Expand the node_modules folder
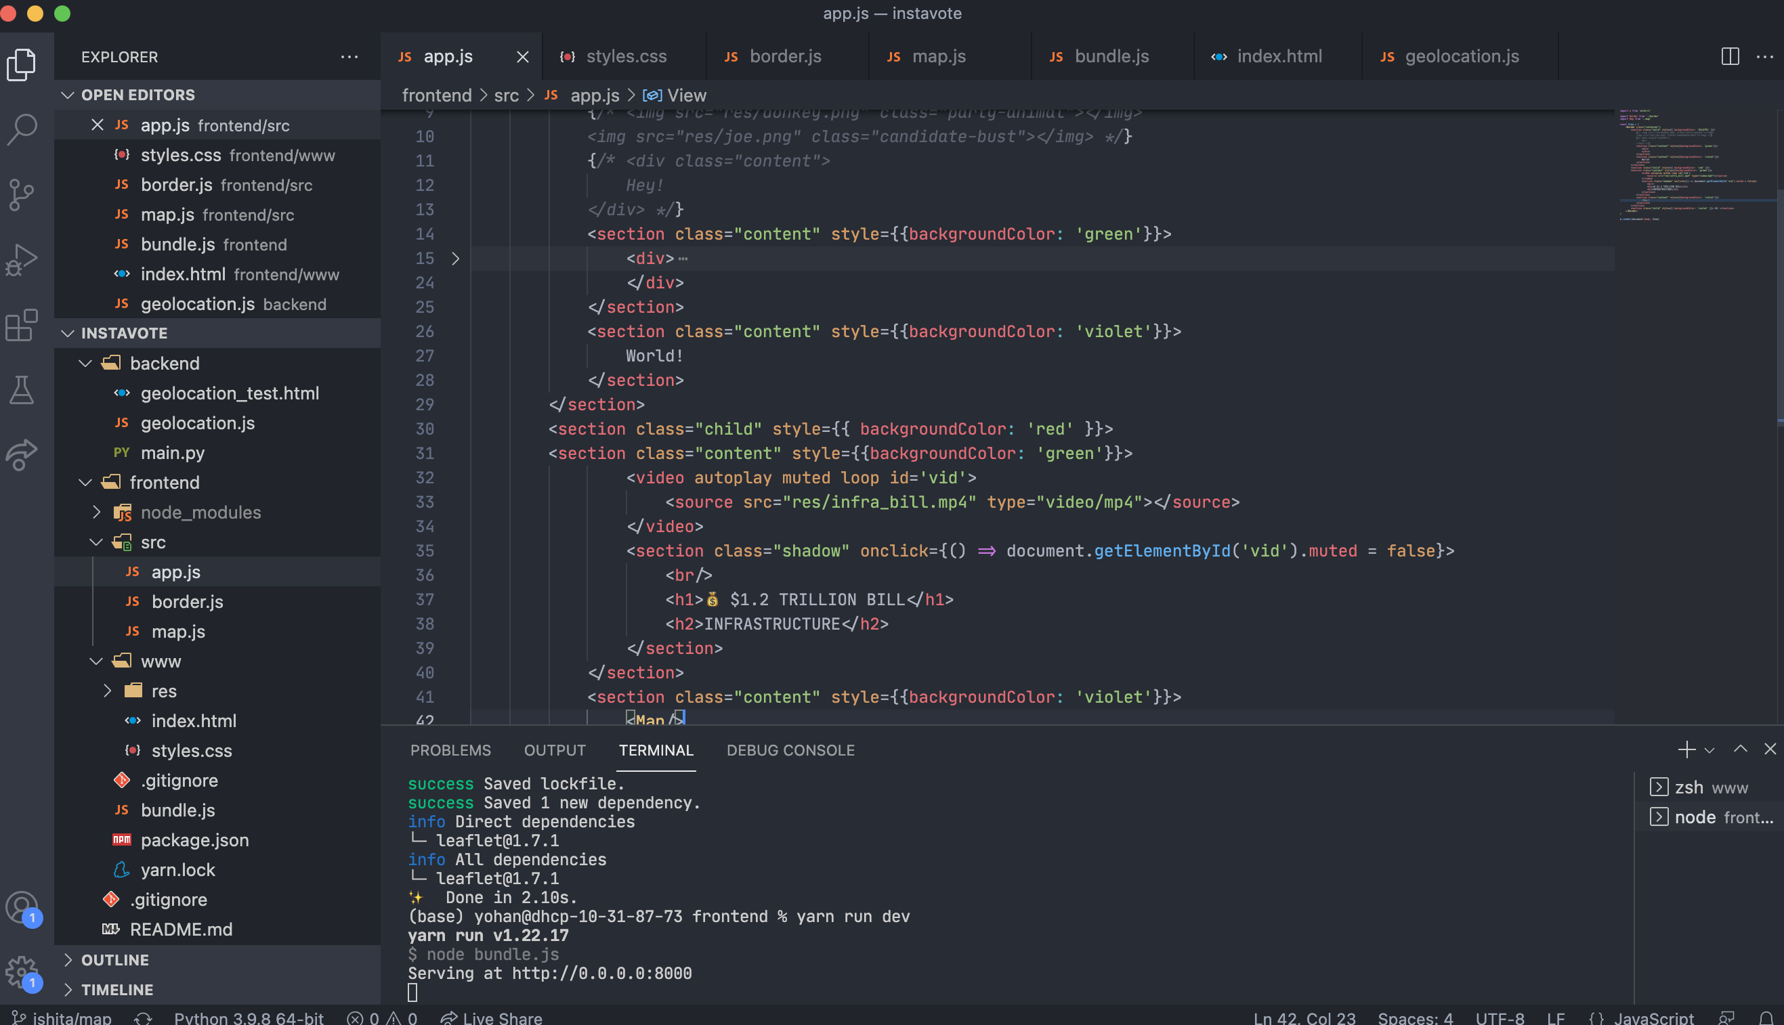 tap(96, 512)
